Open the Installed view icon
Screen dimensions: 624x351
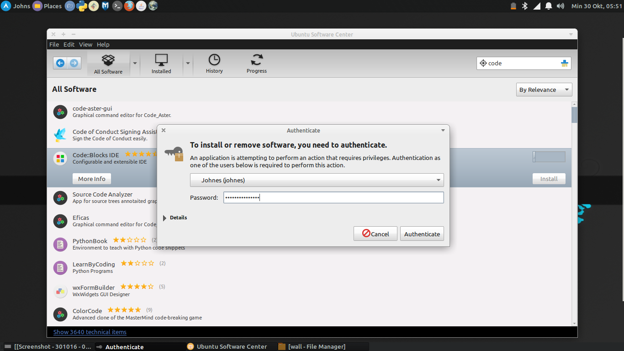[x=161, y=60]
